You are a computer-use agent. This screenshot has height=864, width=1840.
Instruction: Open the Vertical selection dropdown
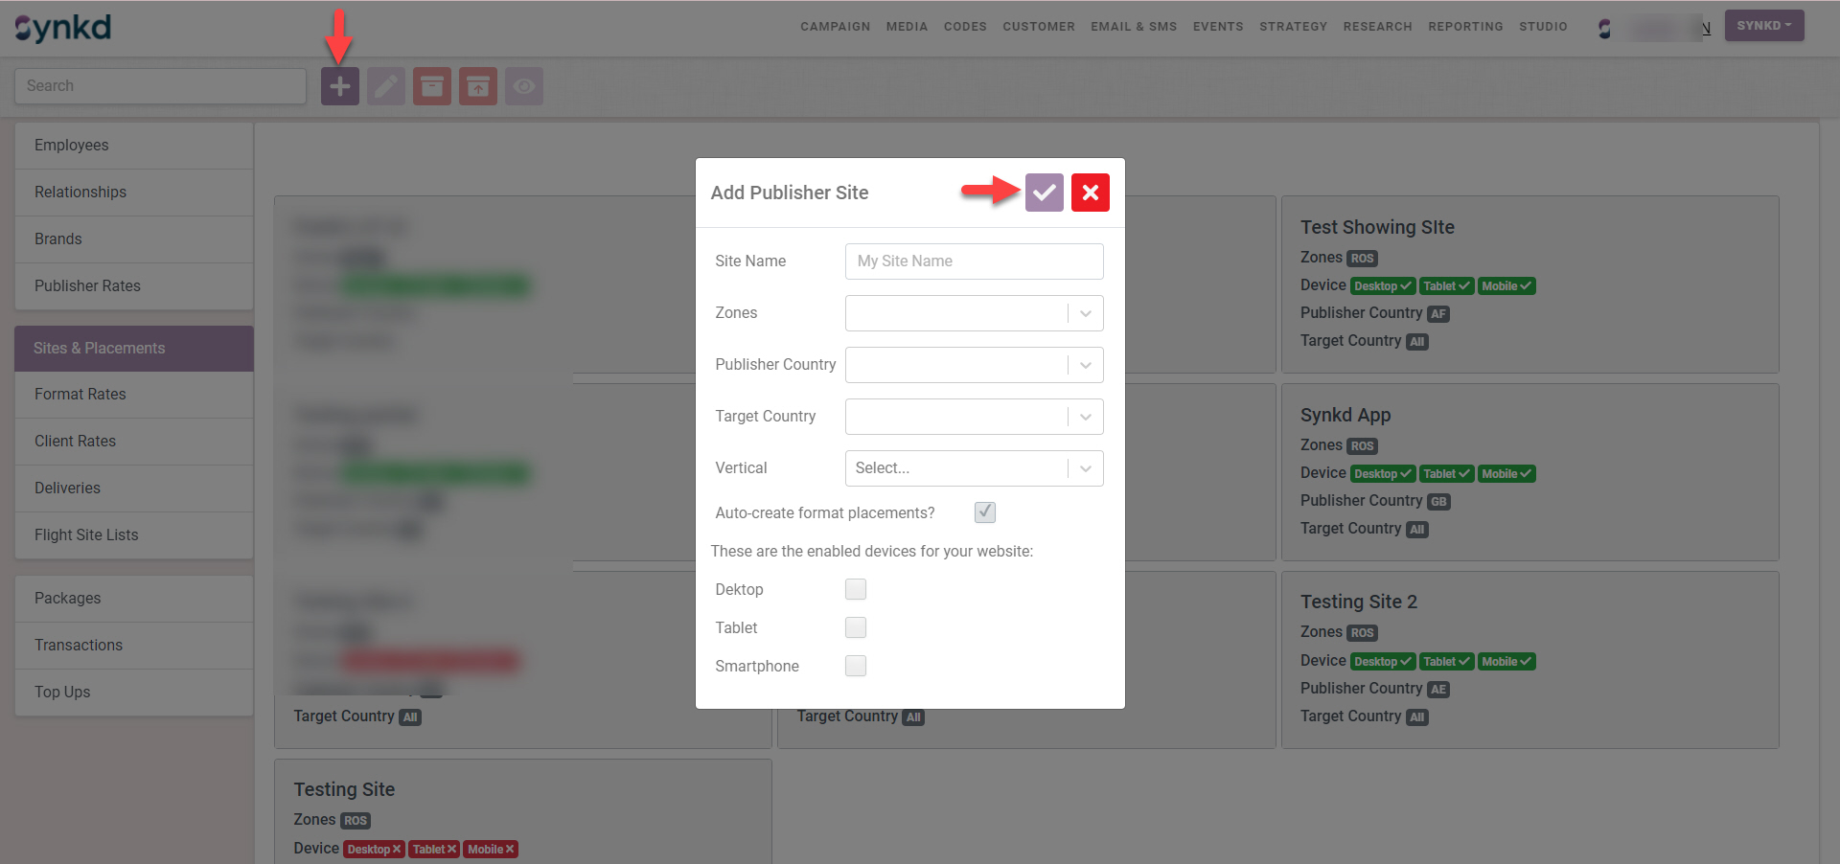1085,467
